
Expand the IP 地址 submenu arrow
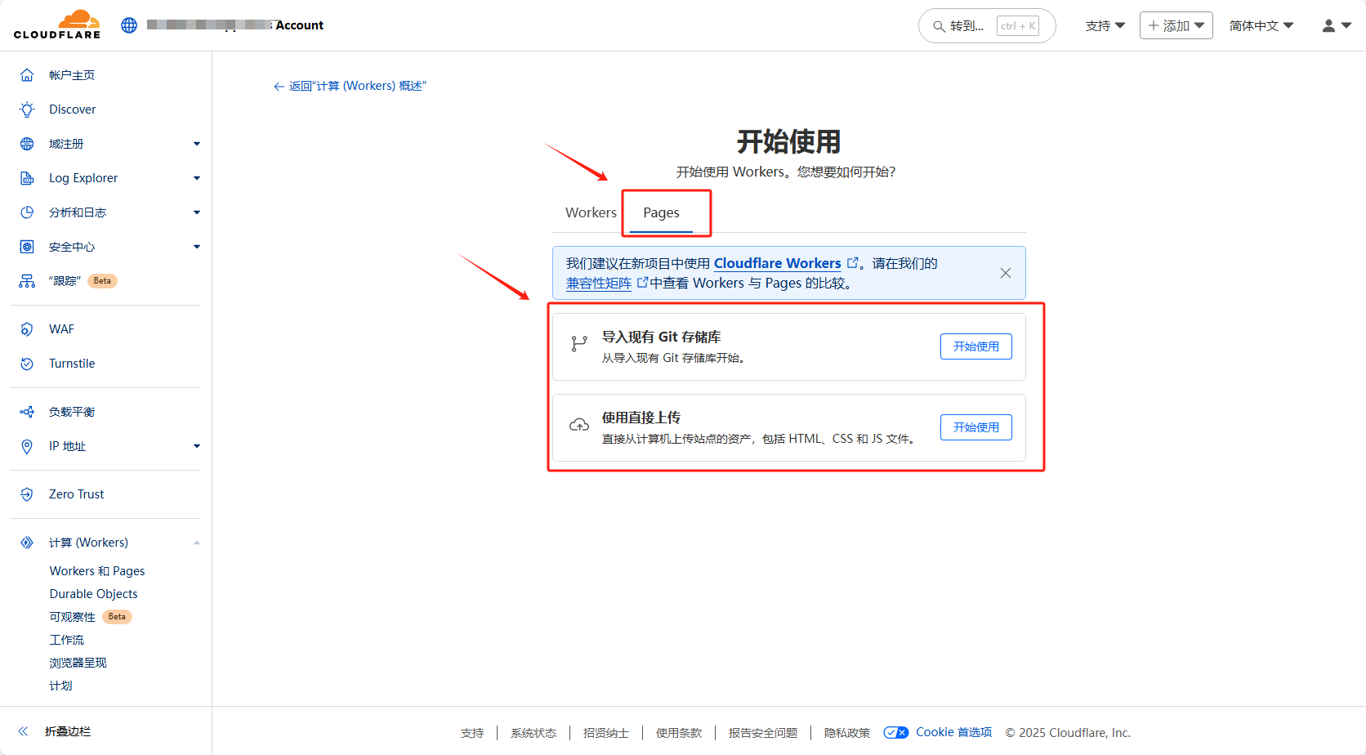[196, 446]
